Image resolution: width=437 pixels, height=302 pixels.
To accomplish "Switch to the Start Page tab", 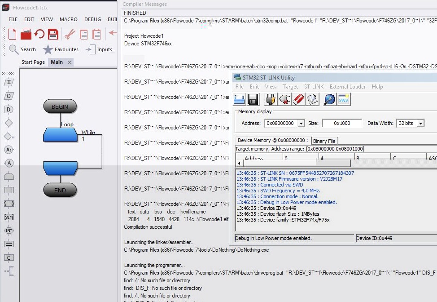I will 33,62.
